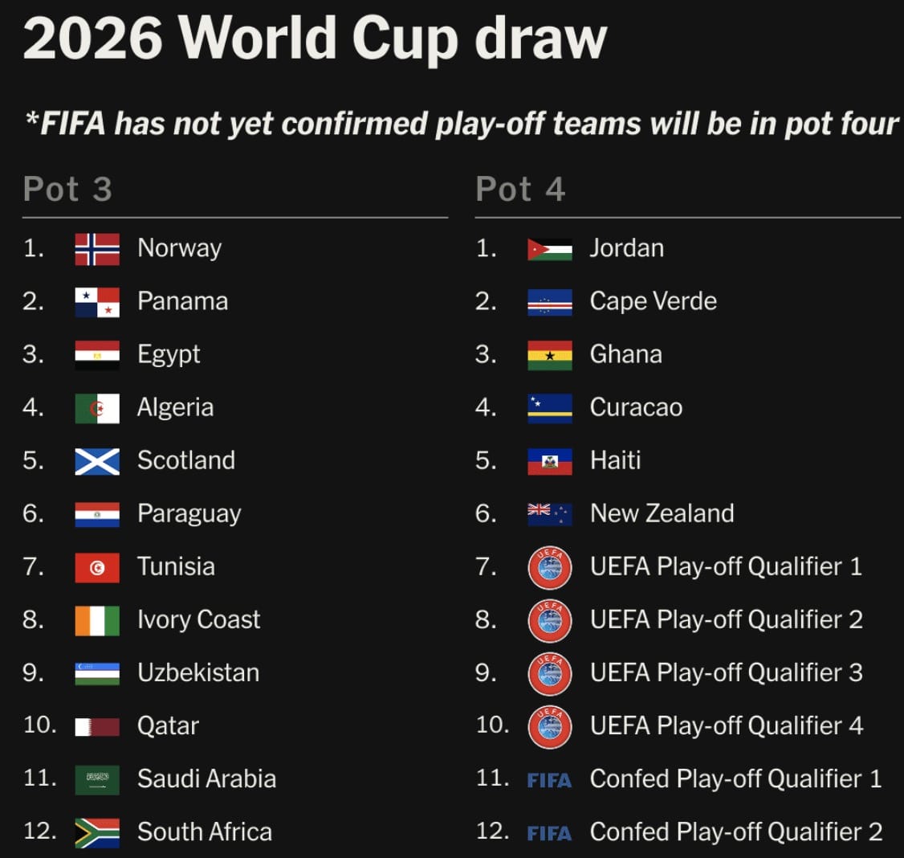
Task: Click the Panama flag icon
Action: click(97, 302)
